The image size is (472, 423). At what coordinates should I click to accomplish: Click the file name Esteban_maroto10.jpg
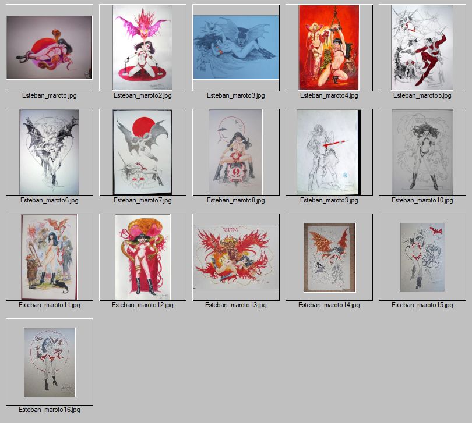pos(422,200)
